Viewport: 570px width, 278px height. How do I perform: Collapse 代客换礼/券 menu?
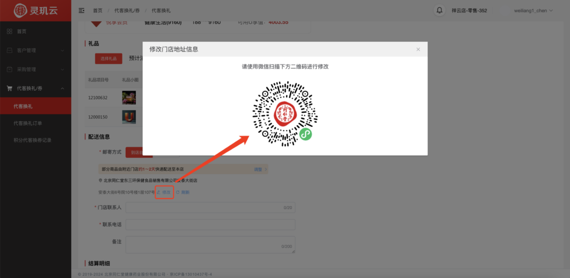pyautogui.click(x=36, y=88)
